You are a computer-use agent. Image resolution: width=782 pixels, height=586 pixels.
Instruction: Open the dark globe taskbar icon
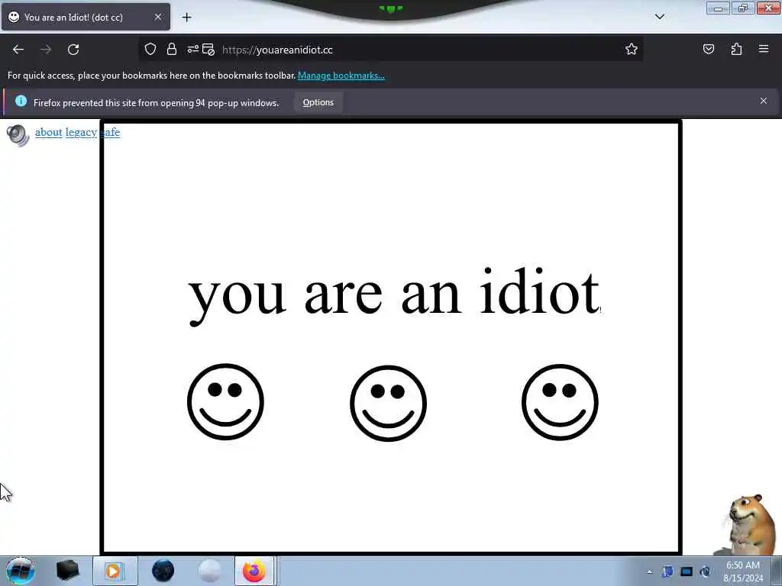(x=163, y=571)
